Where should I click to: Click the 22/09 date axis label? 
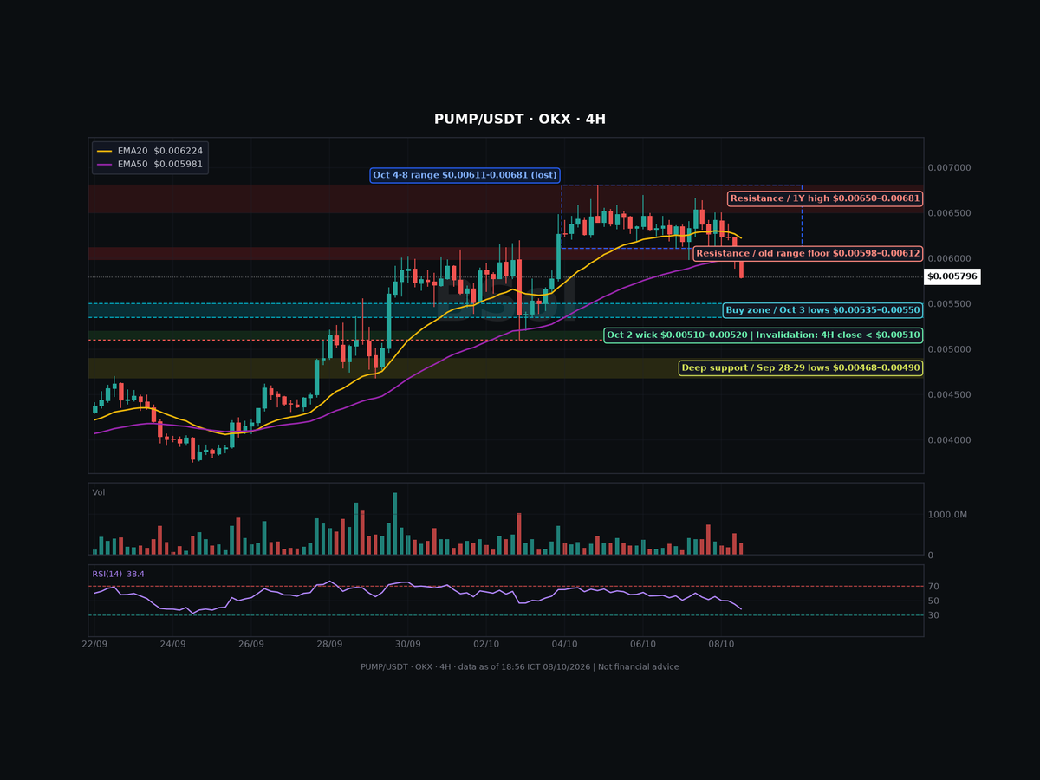point(94,645)
